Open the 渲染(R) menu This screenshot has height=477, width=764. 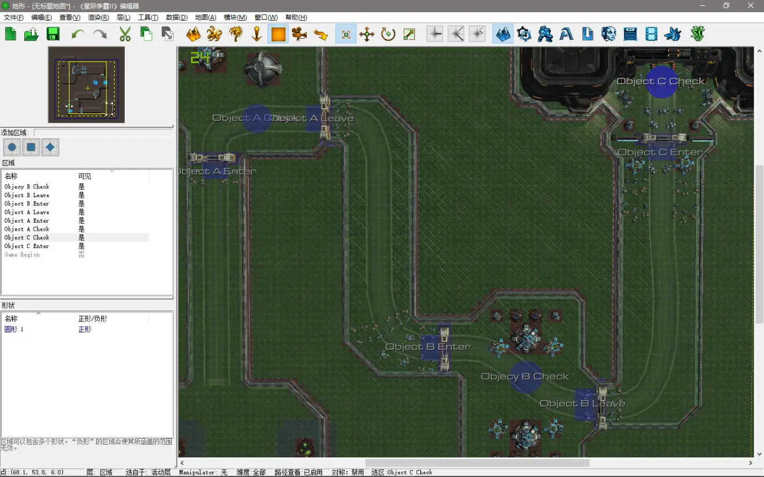click(x=98, y=17)
